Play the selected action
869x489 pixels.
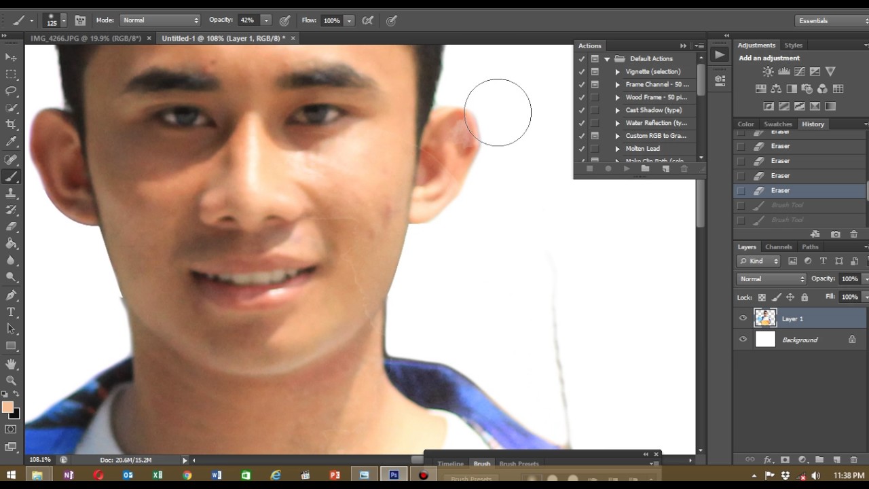[x=627, y=168]
